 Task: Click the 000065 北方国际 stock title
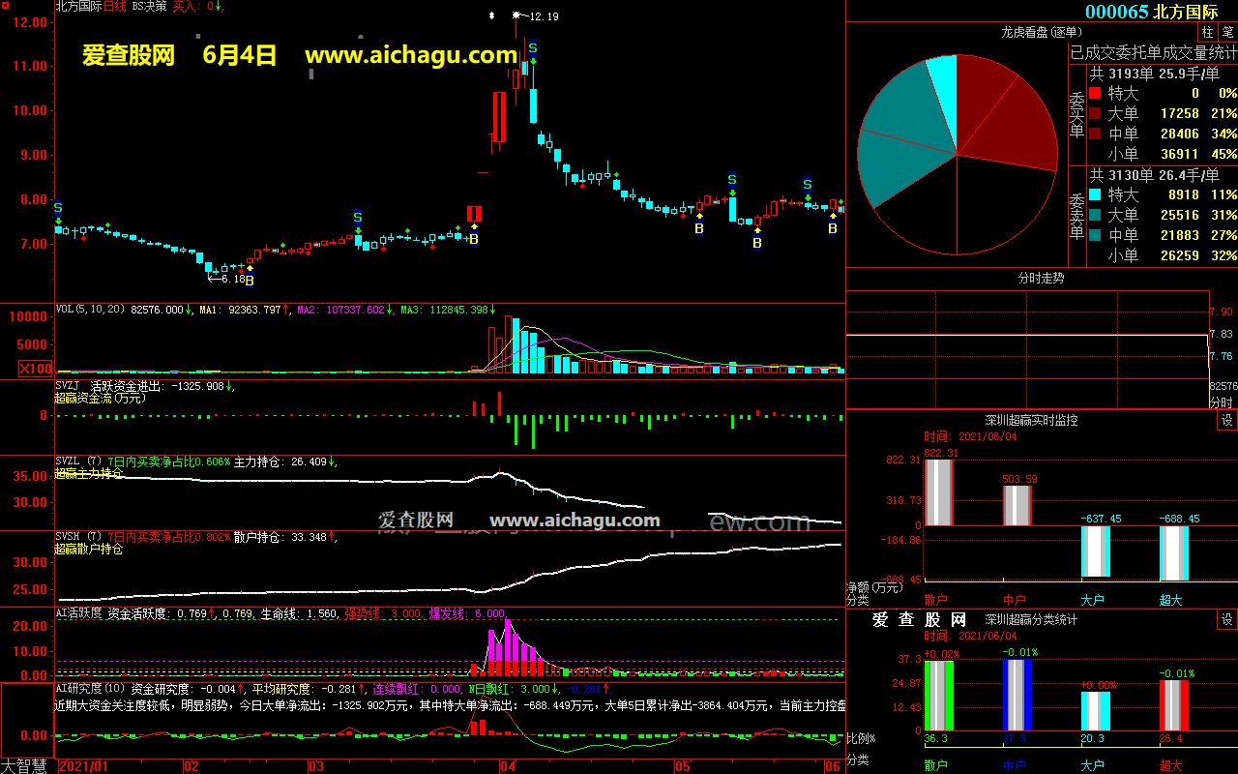pos(1151,12)
